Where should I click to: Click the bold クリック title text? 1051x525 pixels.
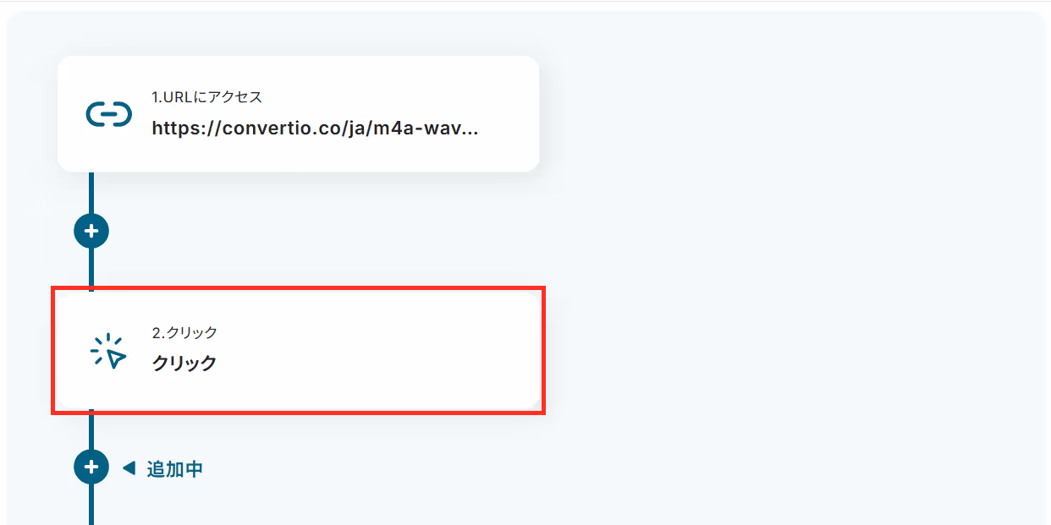point(184,363)
